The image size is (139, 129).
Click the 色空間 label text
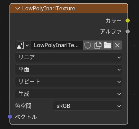23,106
